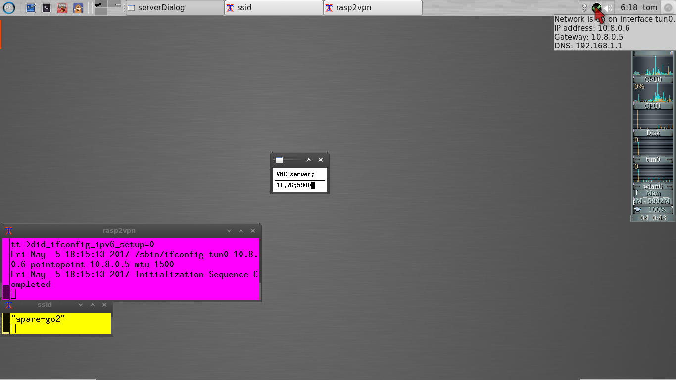676x380 pixels.
Task: Launch the file manager from the launcher bar
Action: pos(31,7)
